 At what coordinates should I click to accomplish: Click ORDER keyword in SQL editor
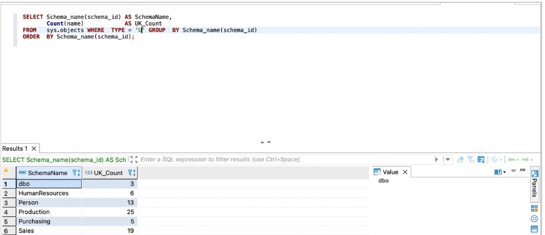31,37
